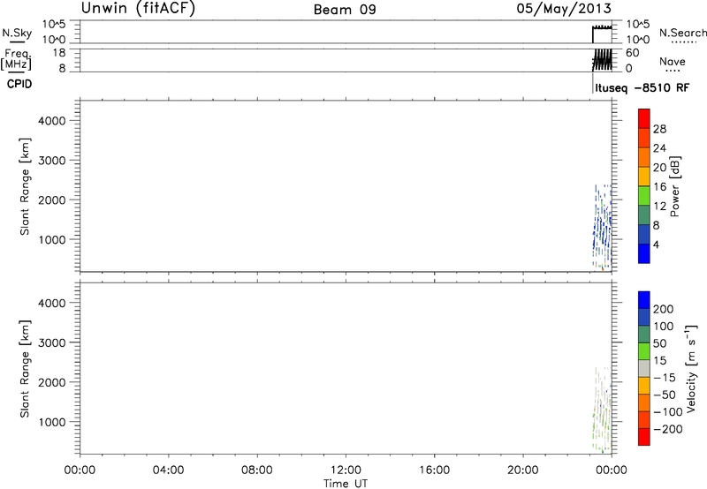The height and width of the screenshot is (489, 707).
Task: Click the '12:00' time tick label
Action: click(x=346, y=470)
